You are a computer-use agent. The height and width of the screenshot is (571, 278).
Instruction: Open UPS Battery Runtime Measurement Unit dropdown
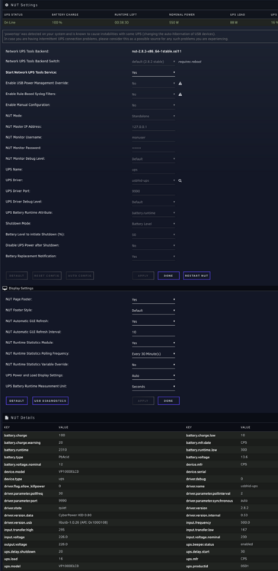click(153, 387)
